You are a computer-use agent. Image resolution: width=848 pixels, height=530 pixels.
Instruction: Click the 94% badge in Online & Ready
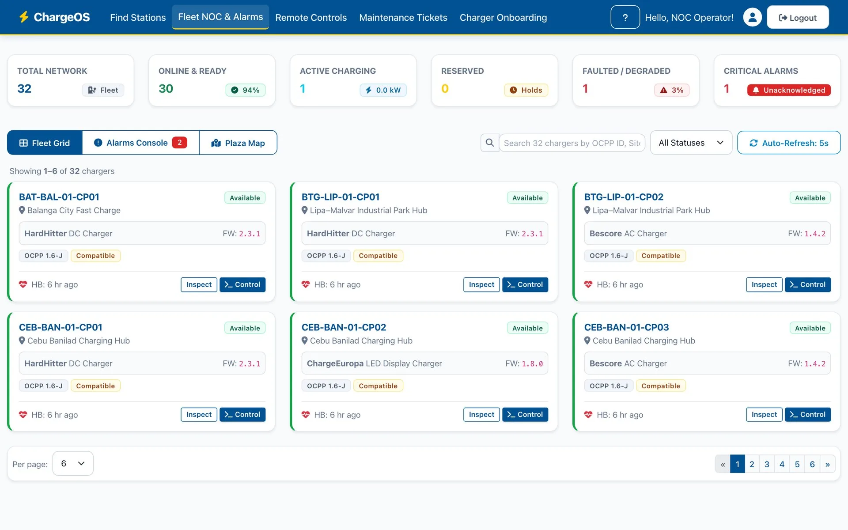pos(246,90)
